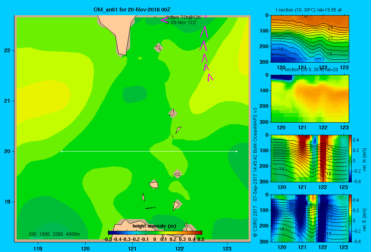Screen dimensions: 371x252
Task: Open the eastward velocity section plot
Action: point(310,218)
